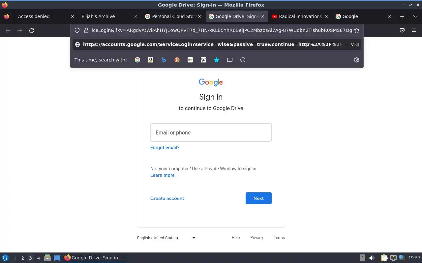
Task: Visit the suggested accounts.google.com URL
Action: point(217,44)
